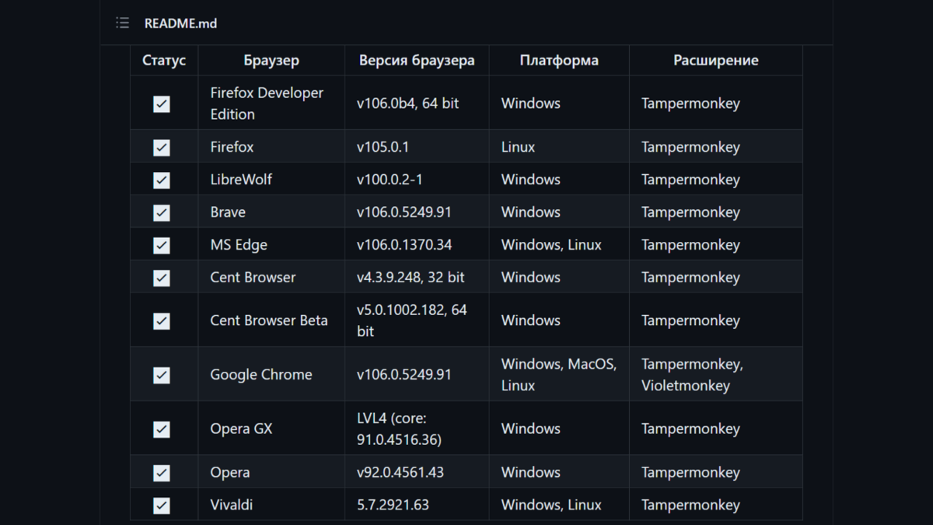933x525 pixels.
Task: Click the 'Браузер' column header
Action: (271, 60)
